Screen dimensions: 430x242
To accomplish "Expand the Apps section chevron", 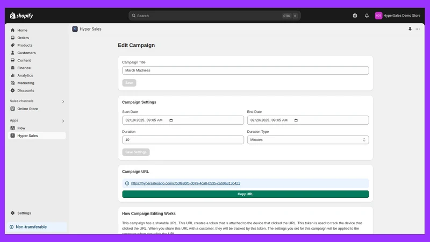I will [63, 121].
